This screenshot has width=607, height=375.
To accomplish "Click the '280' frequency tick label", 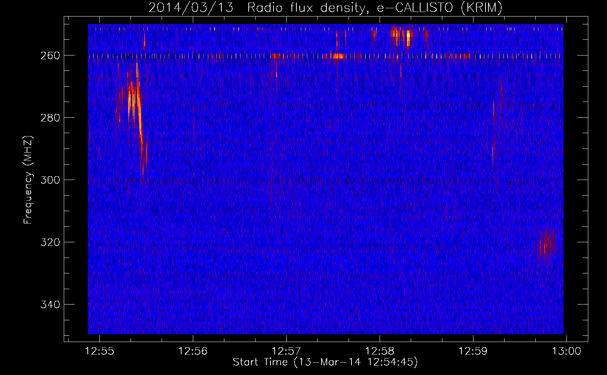I will point(50,118).
